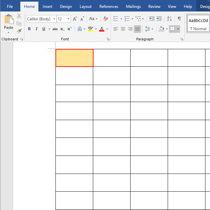
Task: Sort content with A-Z icon
Action: [x=169, y=19]
